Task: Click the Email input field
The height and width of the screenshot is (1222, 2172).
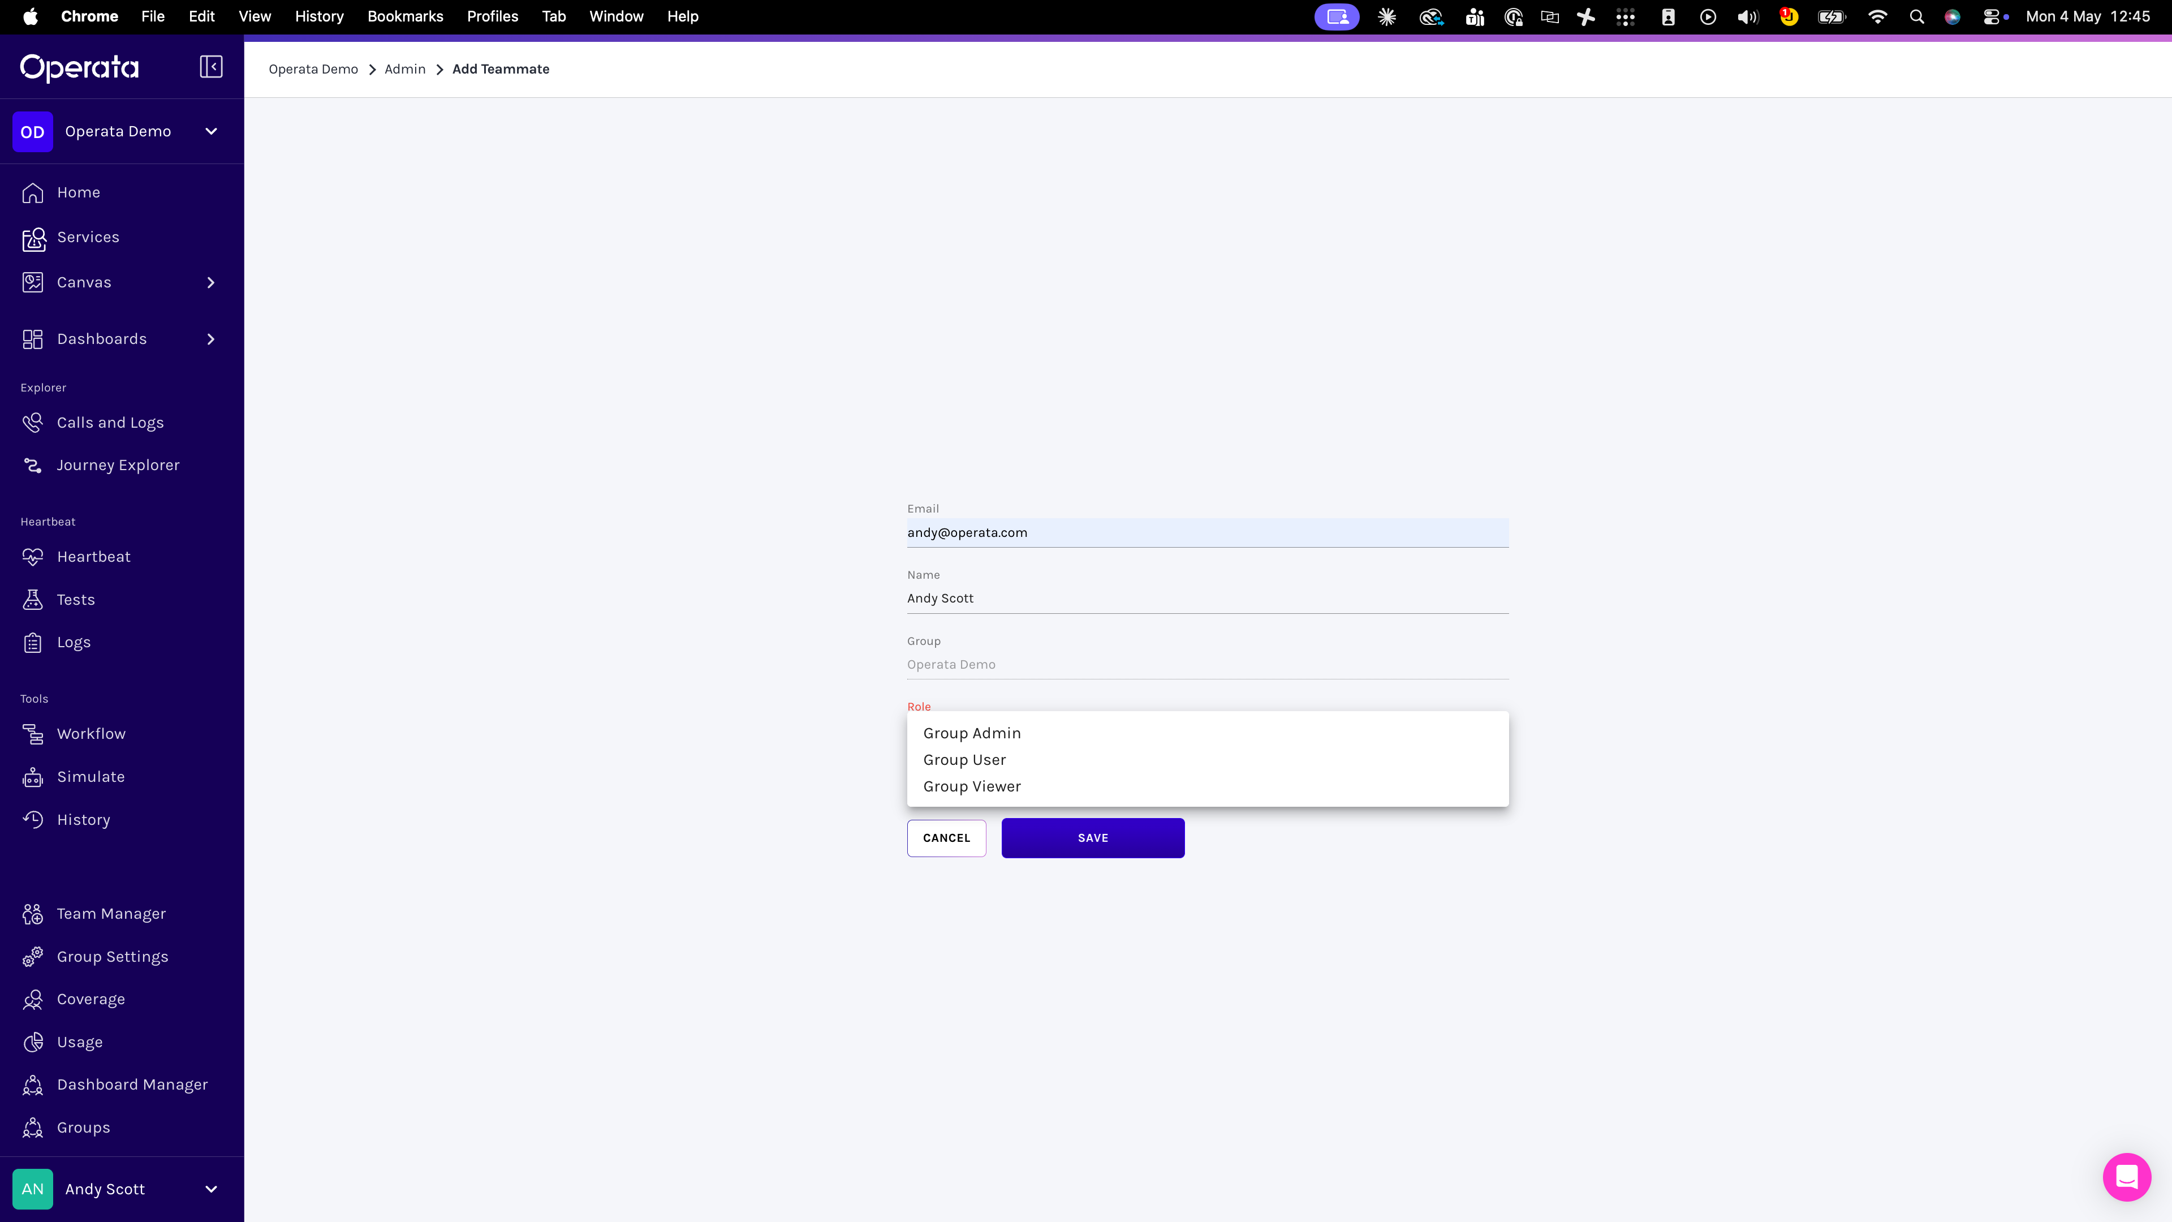Action: click(1208, 533)
